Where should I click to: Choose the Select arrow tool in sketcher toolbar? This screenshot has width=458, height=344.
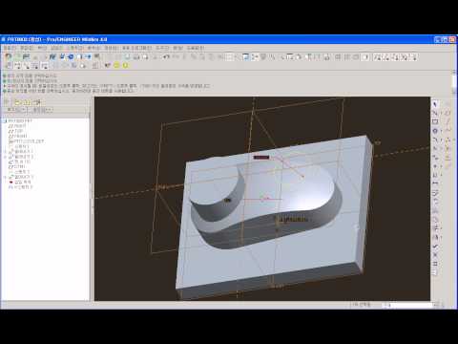tap(435, 104)
